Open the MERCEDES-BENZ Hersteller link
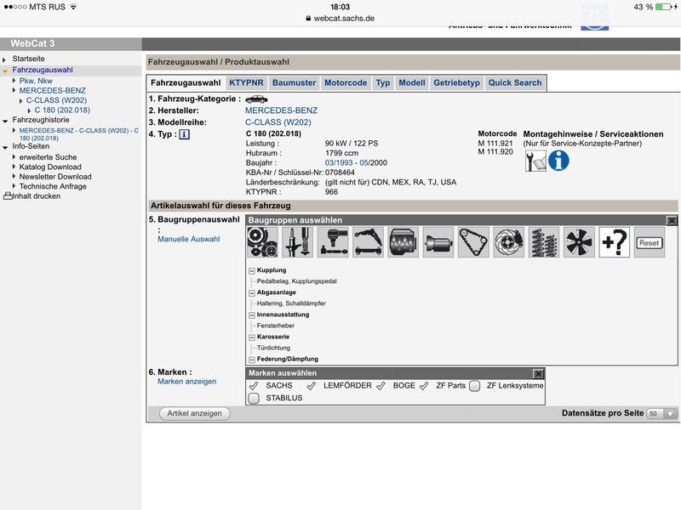The height and width of the screenshot is (510, 681). coord(281,110)
